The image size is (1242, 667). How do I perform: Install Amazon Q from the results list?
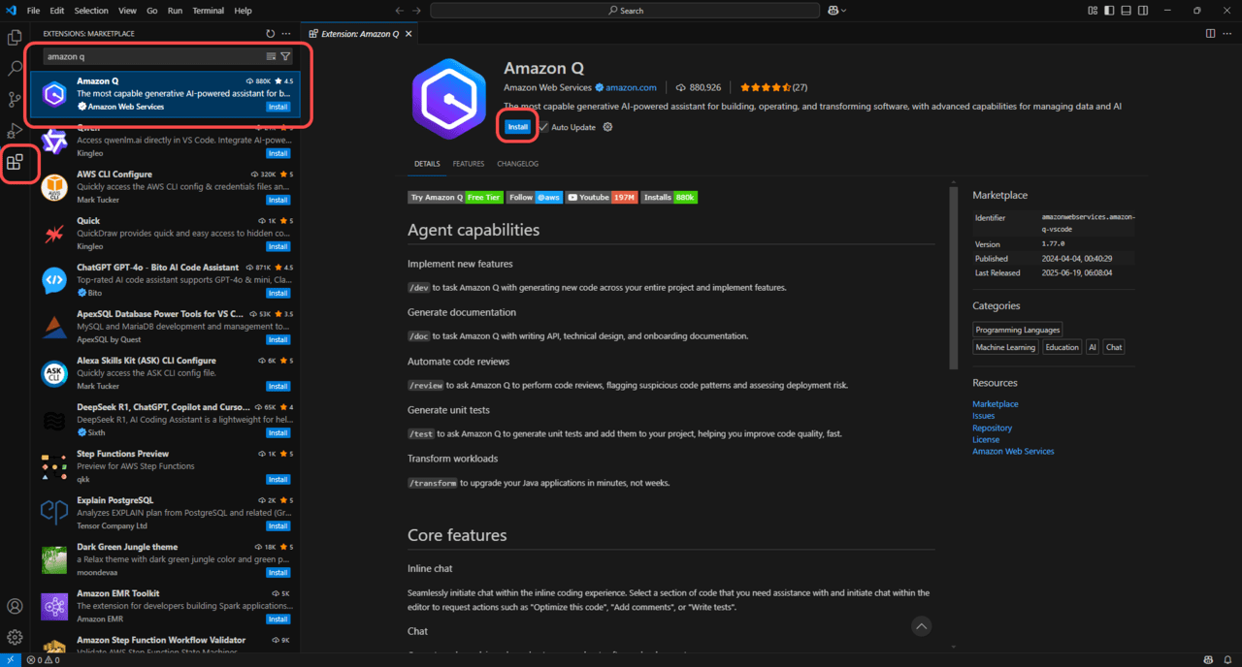[278, 107]
